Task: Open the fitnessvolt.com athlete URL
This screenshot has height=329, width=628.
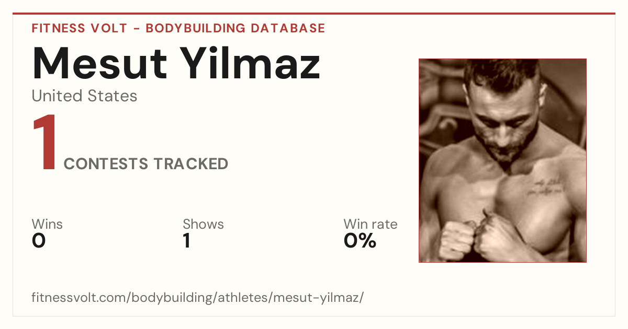Action: click(197, 298)
